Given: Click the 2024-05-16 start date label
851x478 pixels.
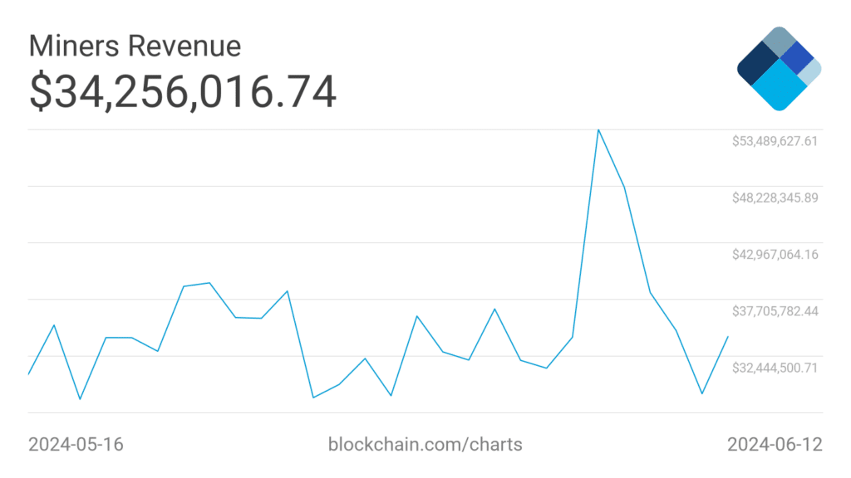Looking at the screenshot, I should click(x=76, y=444).
